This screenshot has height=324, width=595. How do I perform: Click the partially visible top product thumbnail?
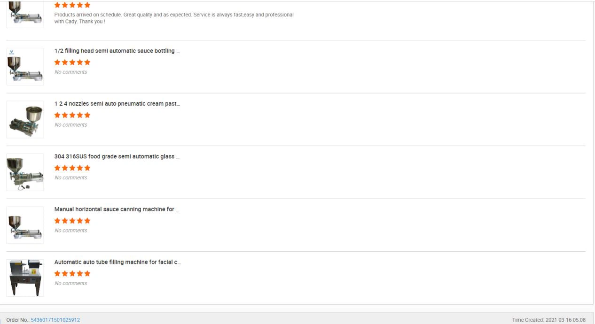tap(25, 14)
